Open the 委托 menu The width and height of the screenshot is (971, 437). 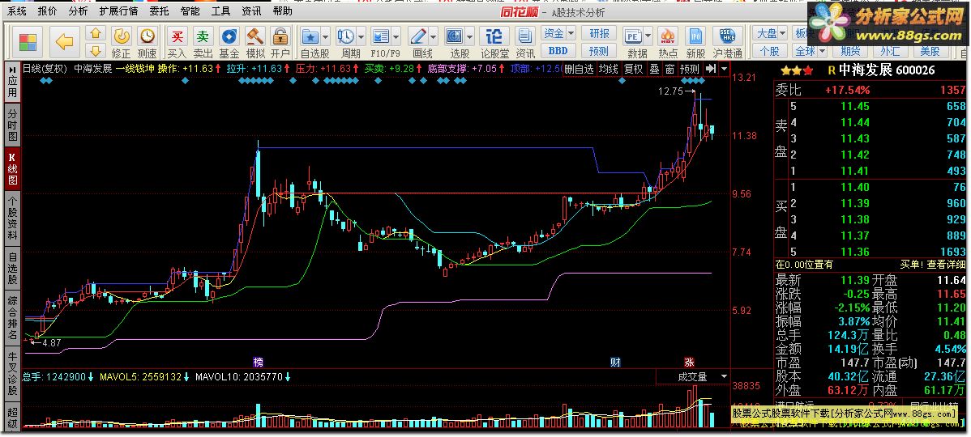[x=159, y=11]
